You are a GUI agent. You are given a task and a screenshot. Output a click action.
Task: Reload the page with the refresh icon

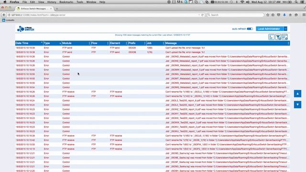click(x=202, y=15)
